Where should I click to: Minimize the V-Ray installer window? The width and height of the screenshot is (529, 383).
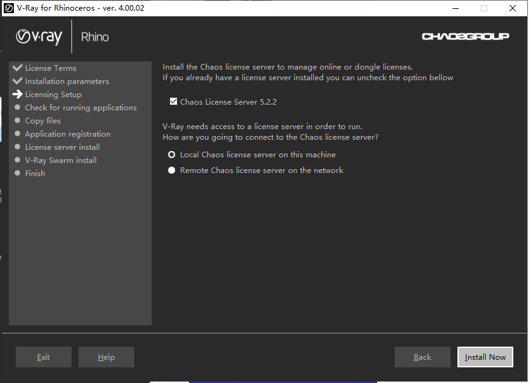click(456, 8)
